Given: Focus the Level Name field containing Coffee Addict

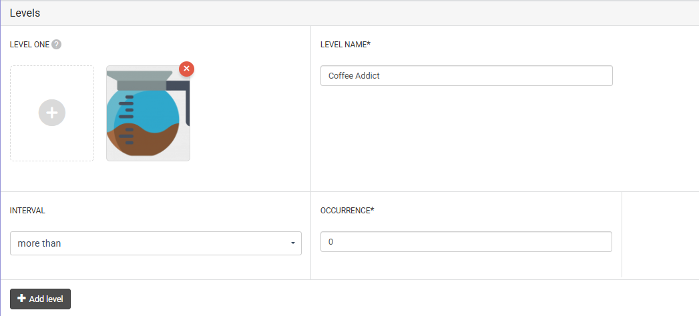Looking at the screenshot, I should [466, 75].
